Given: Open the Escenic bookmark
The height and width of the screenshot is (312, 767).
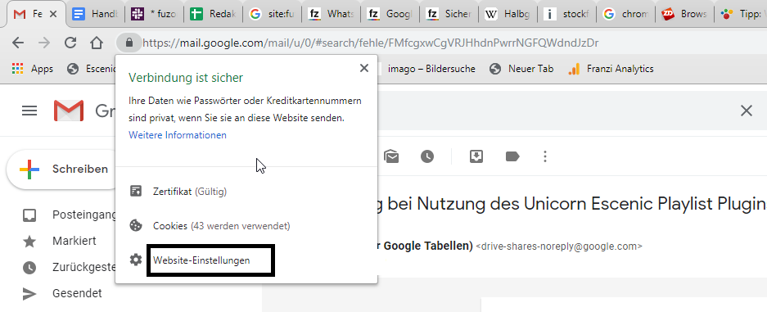Looking at the screenshot, I should (x=92, y=69).
